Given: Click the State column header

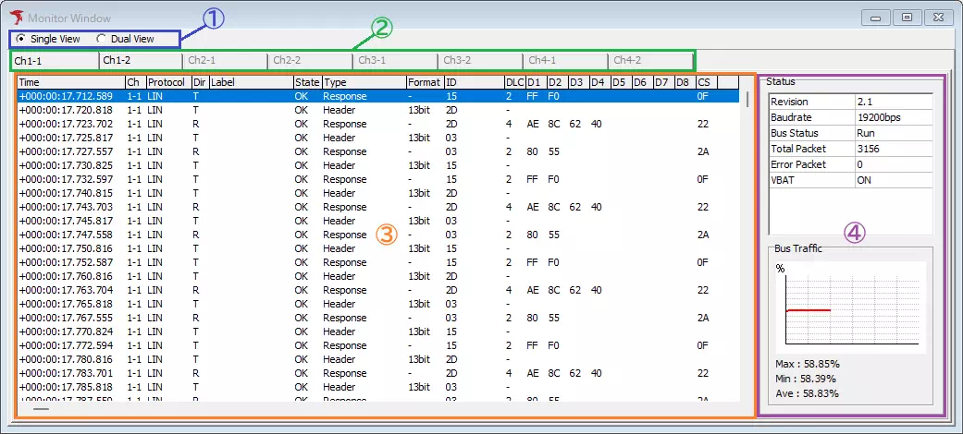Looking at the screenshot, I should 306,82.
